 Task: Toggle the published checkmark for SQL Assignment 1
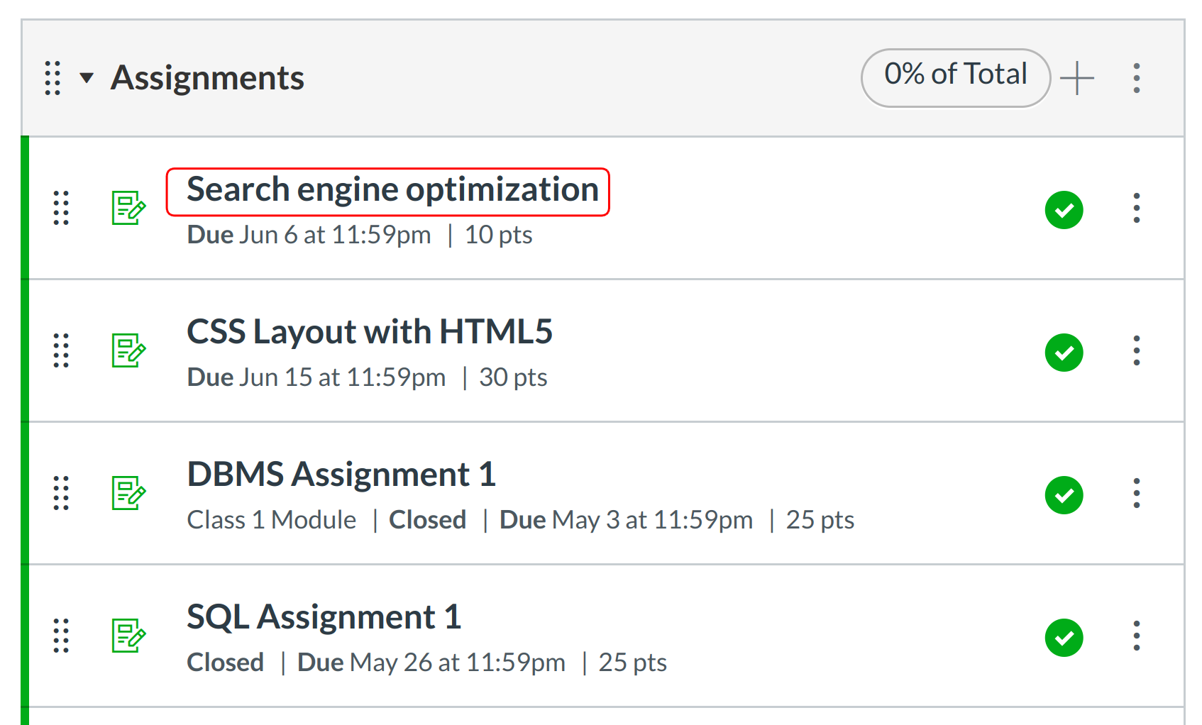point(1064,638)
